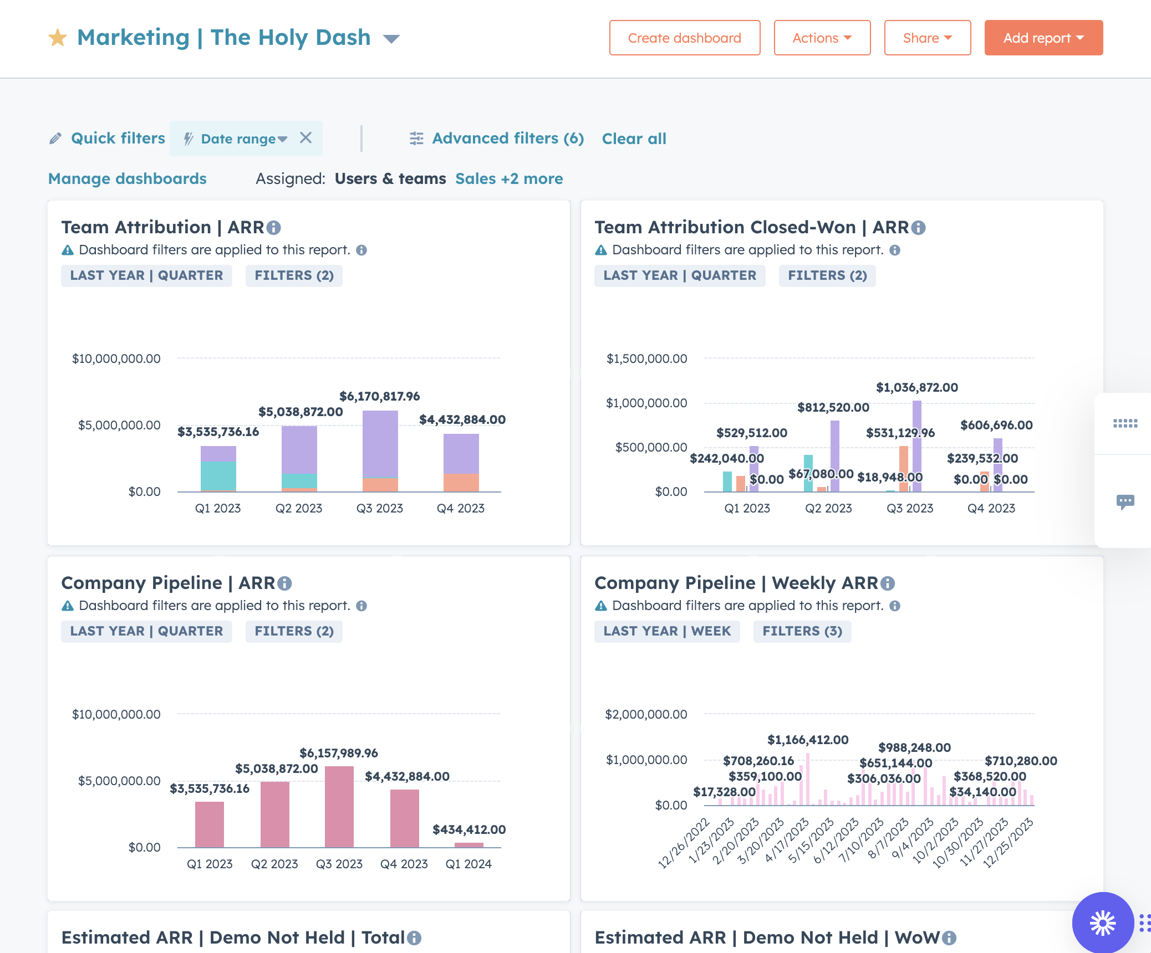Click Create dashboard button
Viewport: 1151px width, 953px height.
[x=685, y=38]
